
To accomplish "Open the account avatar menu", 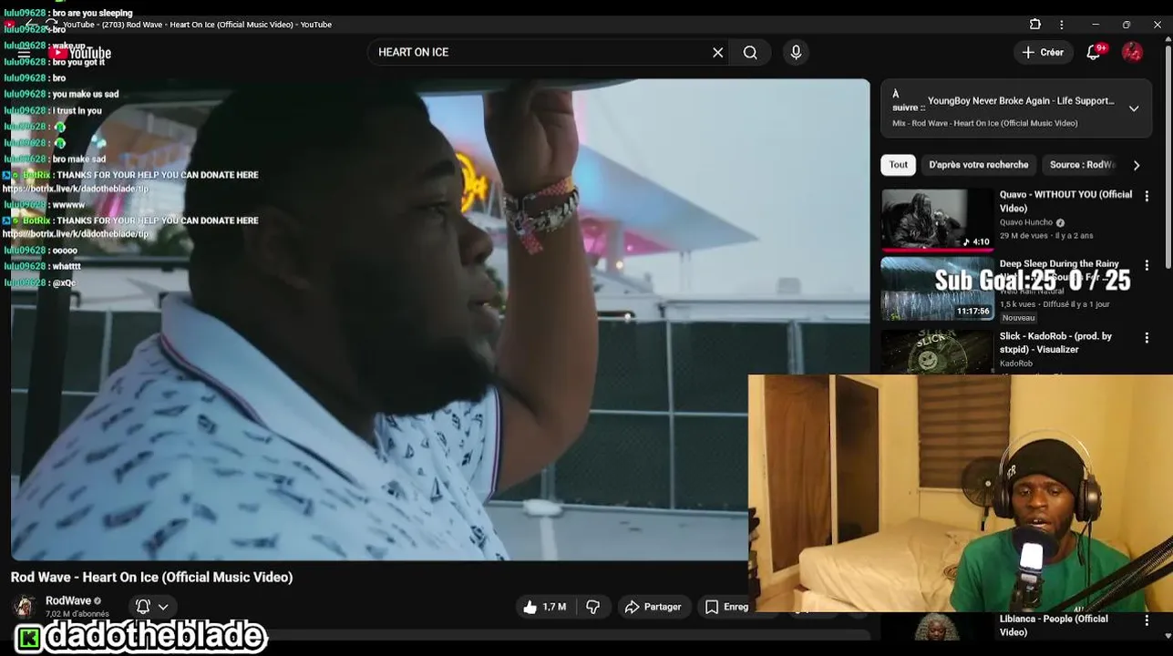I will 1132,52.
